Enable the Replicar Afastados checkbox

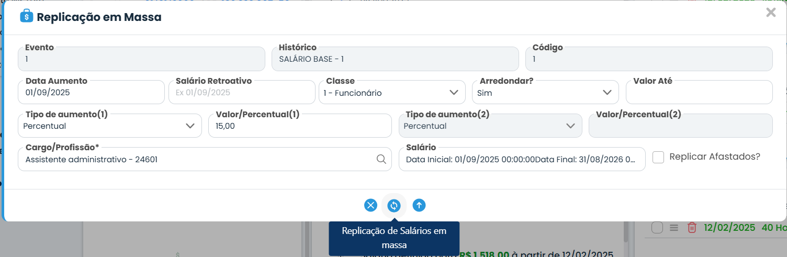[x=658, y=157]
